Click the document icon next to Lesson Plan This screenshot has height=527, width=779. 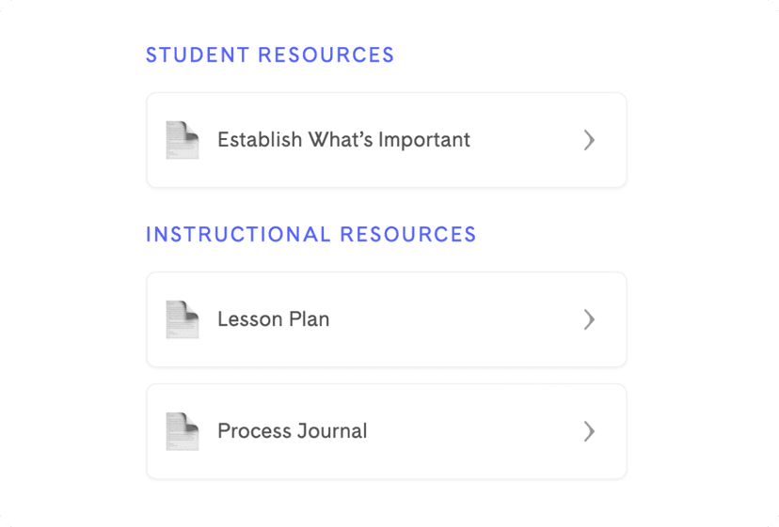point(183,319)
